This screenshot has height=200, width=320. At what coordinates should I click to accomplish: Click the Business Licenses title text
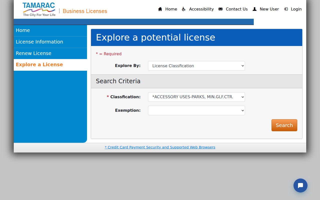tap(85, 11)
